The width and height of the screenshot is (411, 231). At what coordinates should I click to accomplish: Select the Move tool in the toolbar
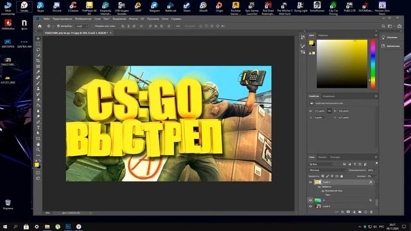point(38,38)
